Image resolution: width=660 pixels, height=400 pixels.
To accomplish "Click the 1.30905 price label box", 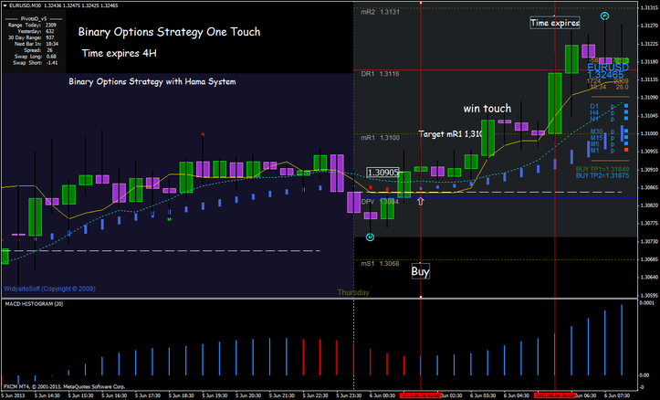I will pos(382,173).
